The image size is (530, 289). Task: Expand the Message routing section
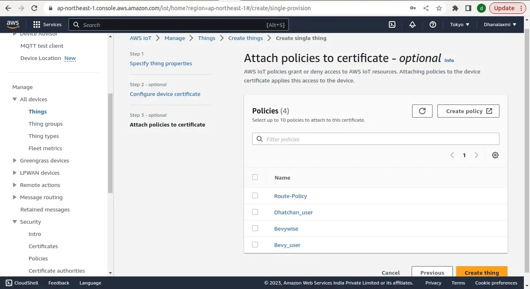15,197
